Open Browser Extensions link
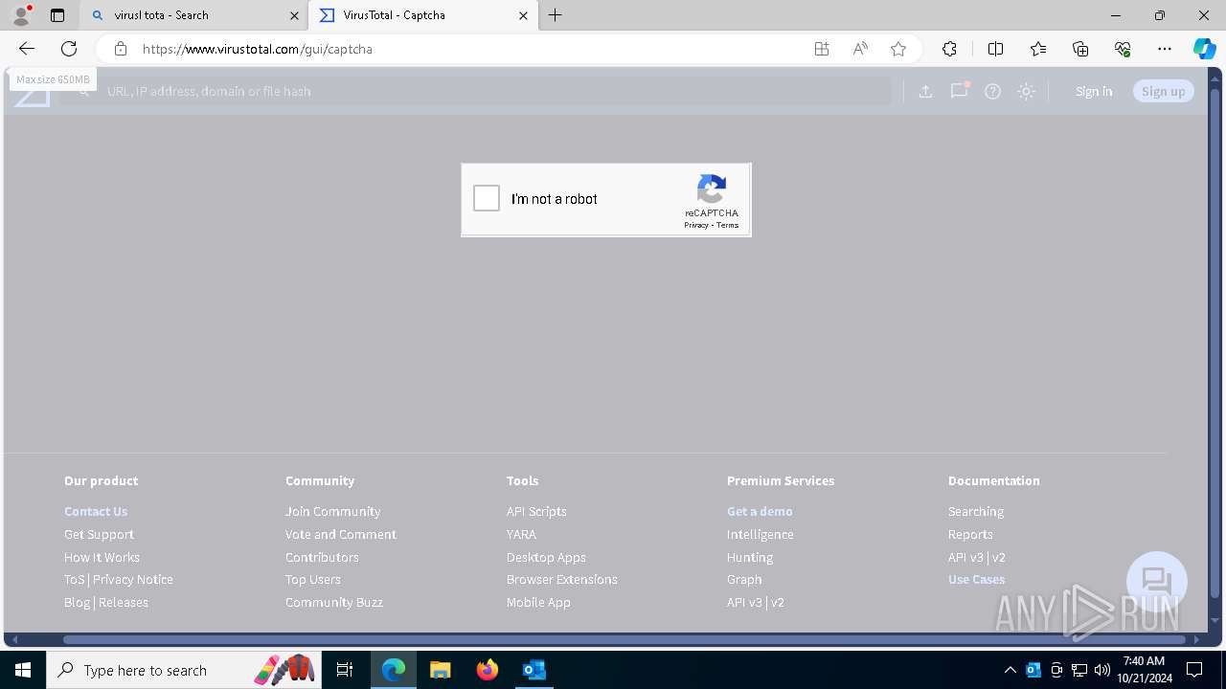 [x=561, y=579]
